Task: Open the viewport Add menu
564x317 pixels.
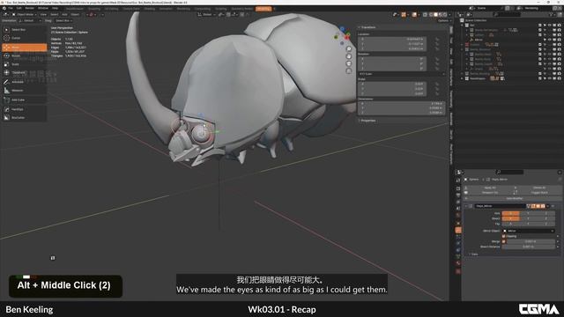Action: (64, 14)
